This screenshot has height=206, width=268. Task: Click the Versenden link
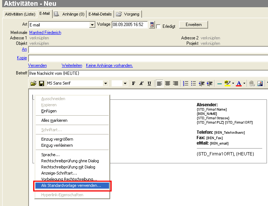pyautogui.click(x=38, y=65)
